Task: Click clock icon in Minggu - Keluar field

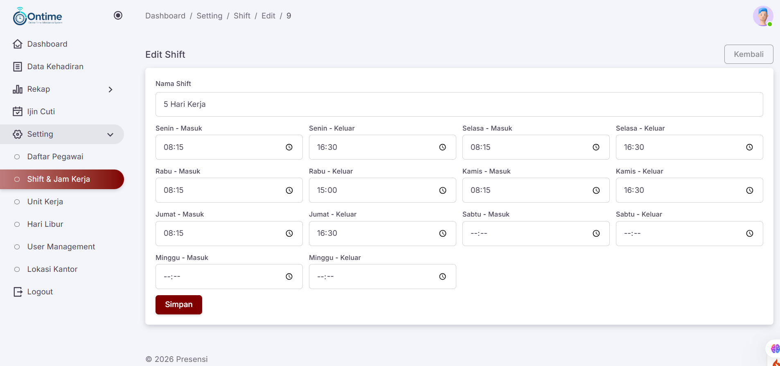Action: [x=442, y=277]
